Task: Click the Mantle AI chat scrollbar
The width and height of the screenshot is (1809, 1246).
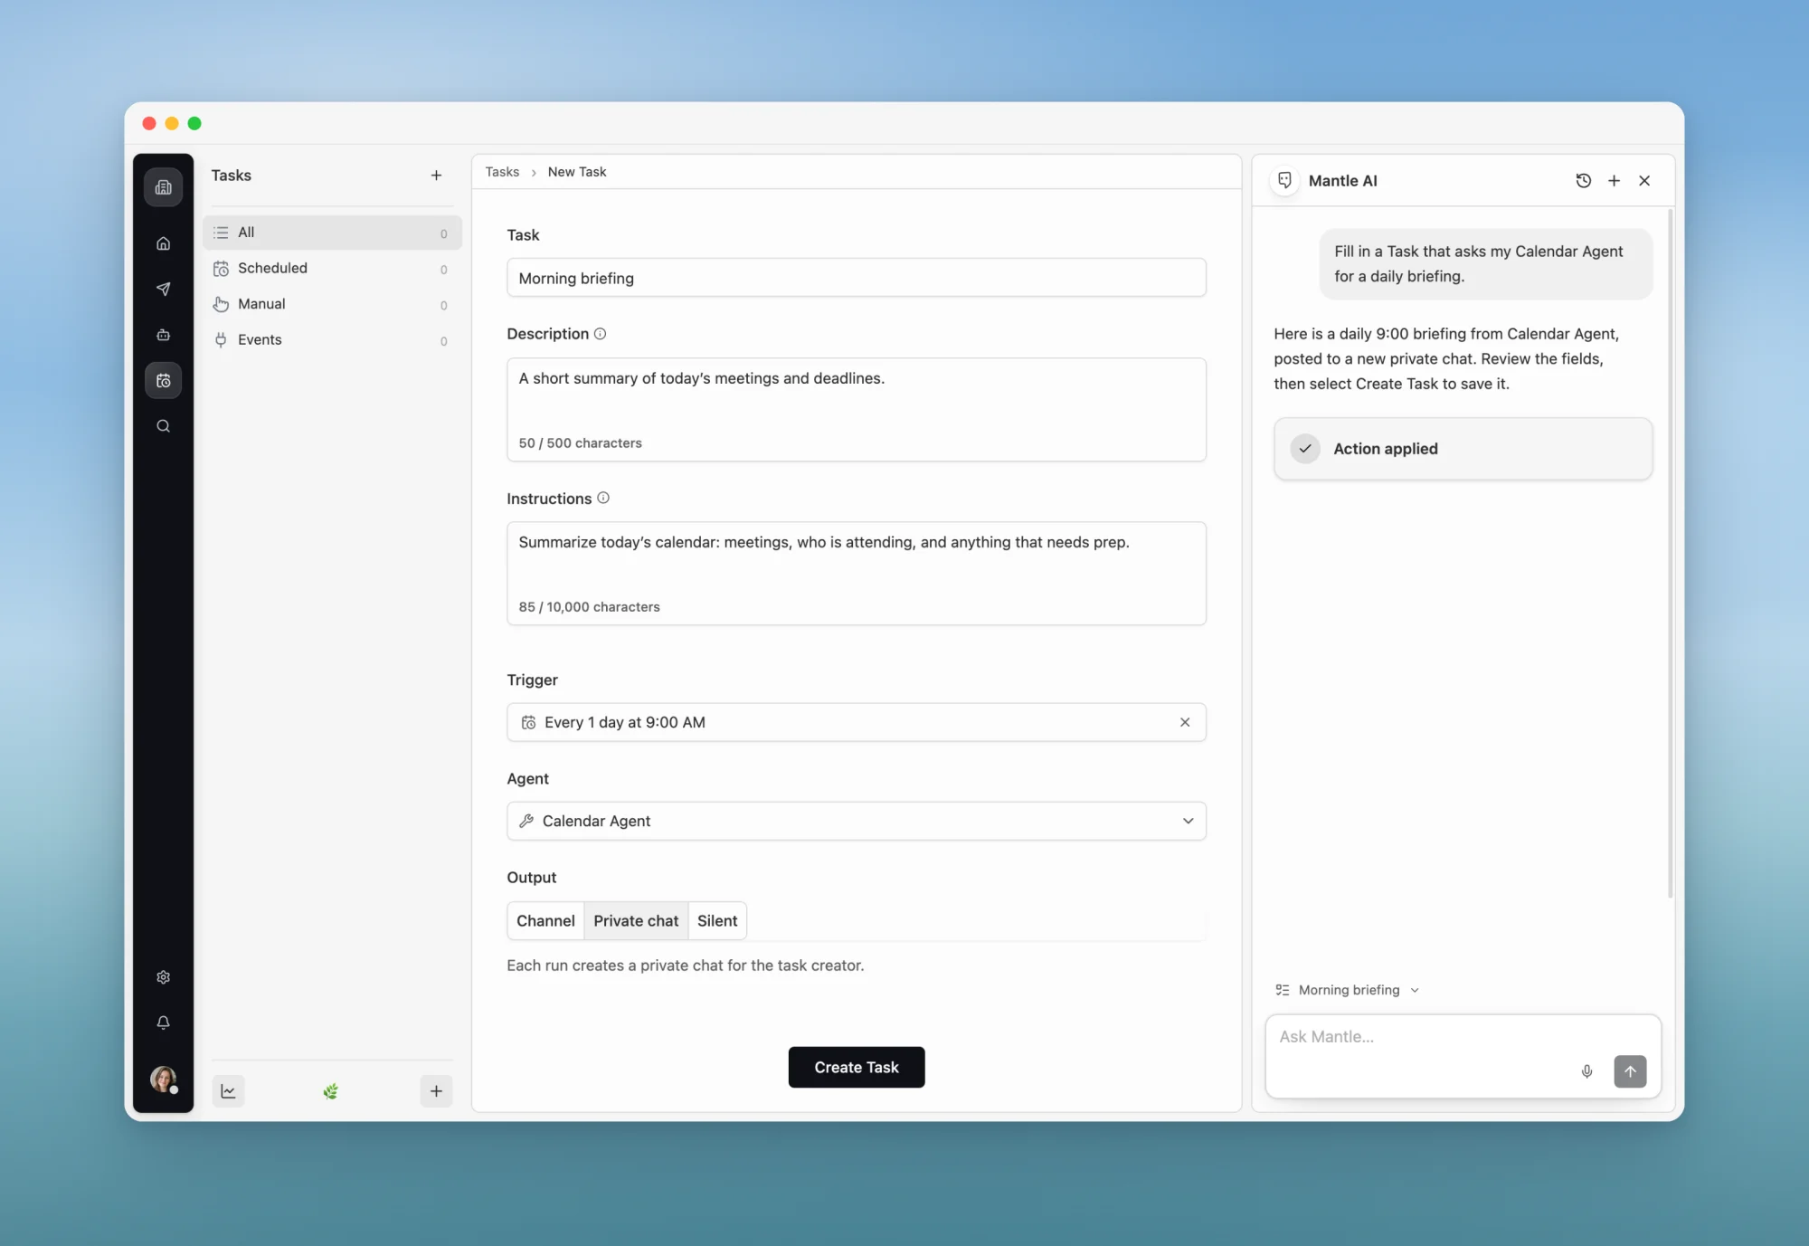Action: tap(1671, 553)
